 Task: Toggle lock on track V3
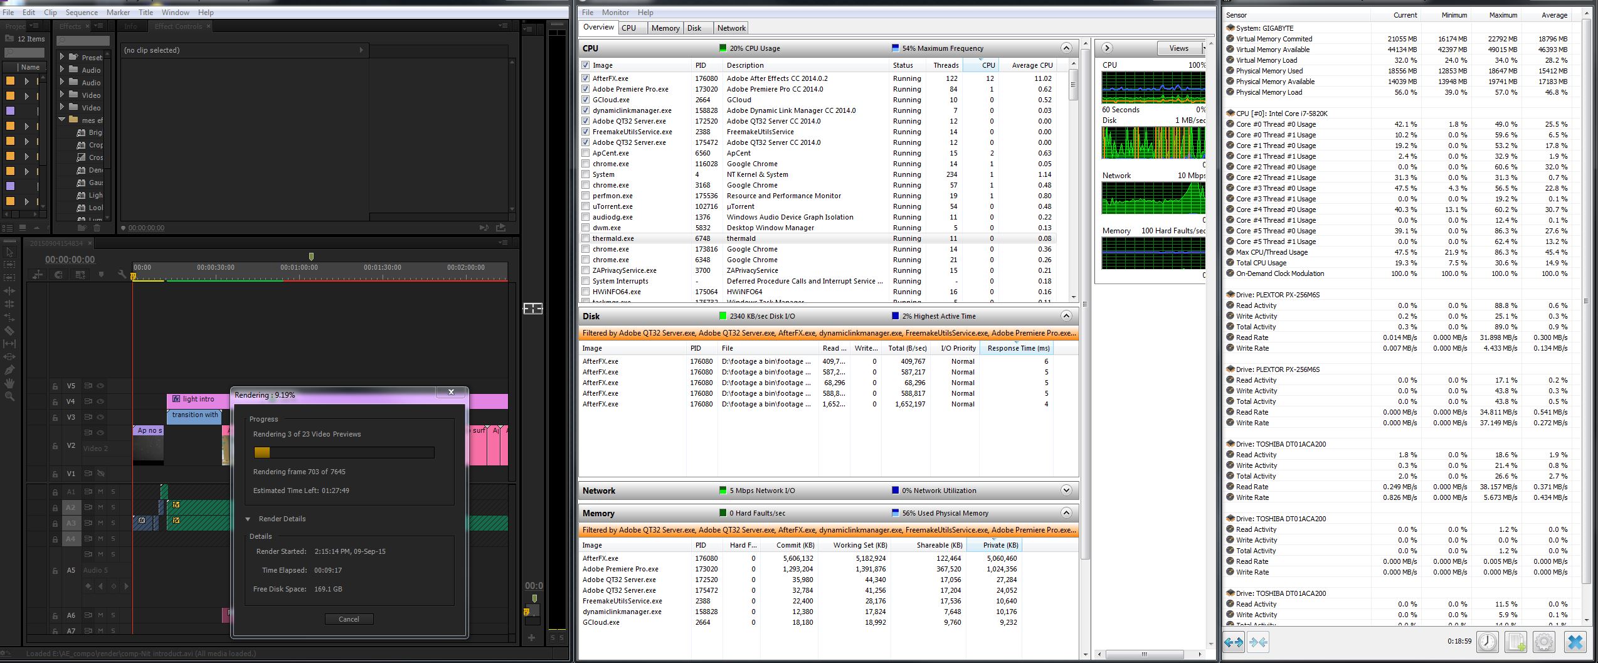tap(55, 418)
